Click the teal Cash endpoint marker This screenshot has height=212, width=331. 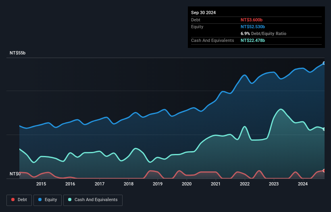click(324, 129)
